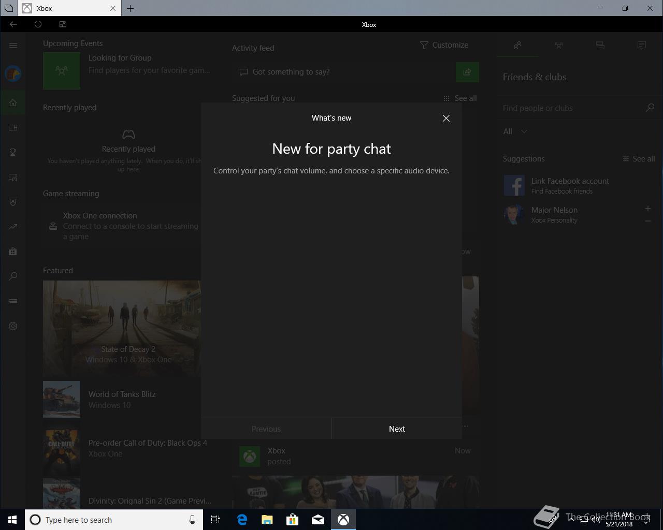Viewport: 663px width, 530px height.
Task: Open Microsoft Store from the taskbar
Action: click(293, 520)
